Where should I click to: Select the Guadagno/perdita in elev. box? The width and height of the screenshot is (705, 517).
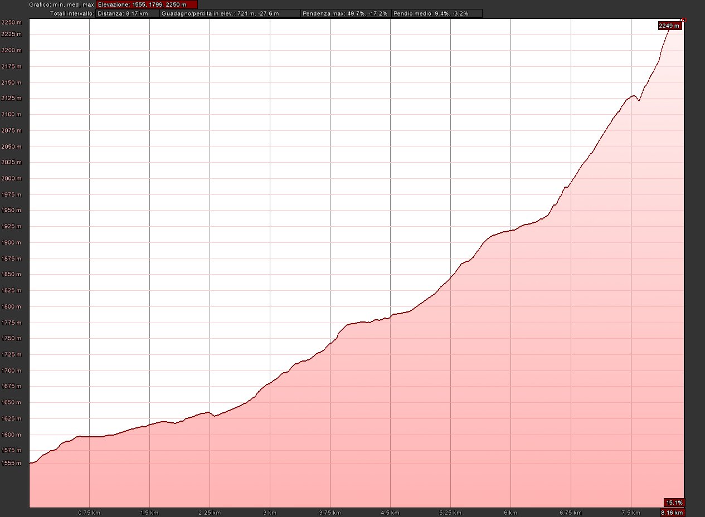pyautogui.click(x=230, y=13)
